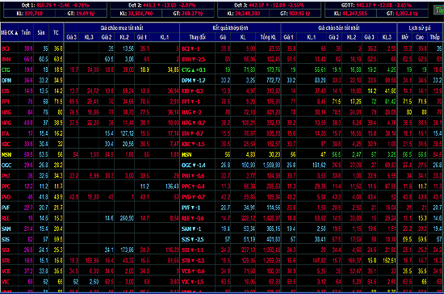Image resolution: width=444 pixels, height=294 pixels.
Task: Click the Trần column header
Action: pyautogui.click(x=26, y=32)
